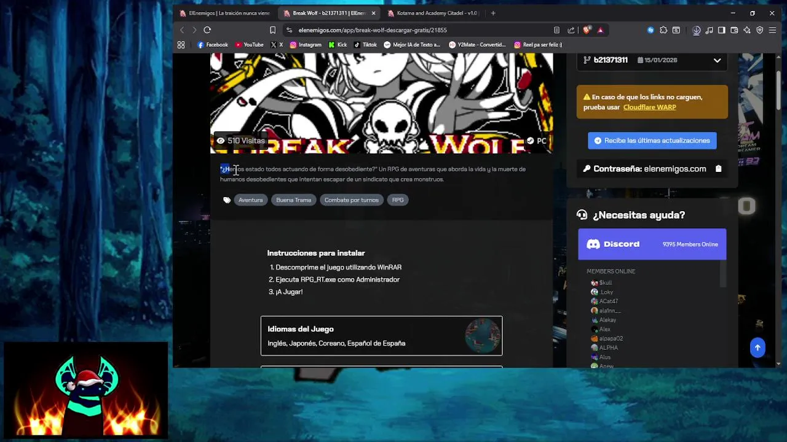
Task: Open the music note playlist icon
Action: click(709, 29)
